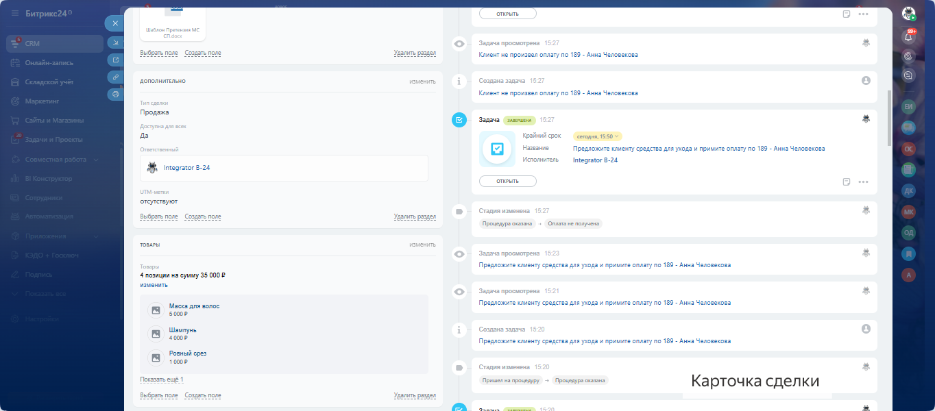Click ОТКРЫТЬ button in completed task card
Screen dimensions: 935x411
[507, 181]
